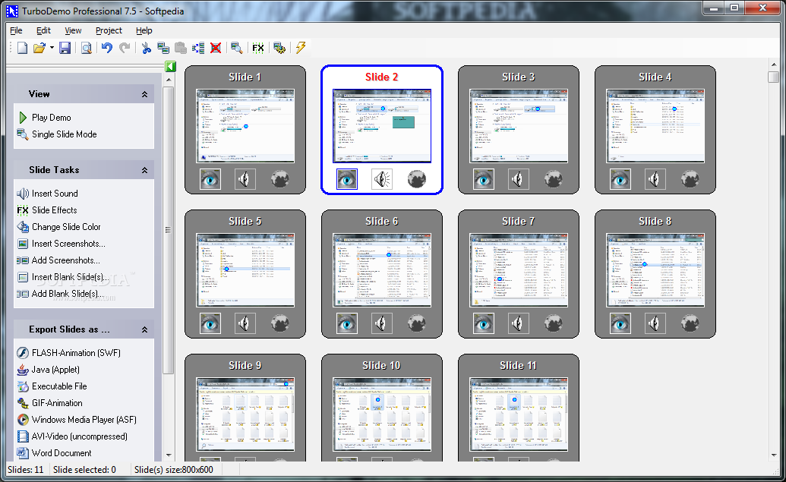Image resolution: width=786 pixels, height=482 pixels.
Task: Create a new project with the New icon
Action: pyautogui.click(x=22, y=48)
